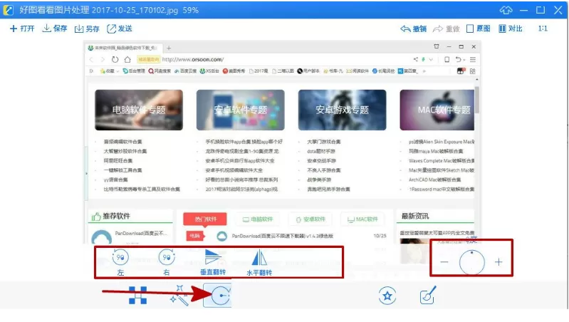Image resolution: width=569 pixels, height=322 pixels.
Task: Undo last edit with 撤销
Action: (x=413, y=28)
